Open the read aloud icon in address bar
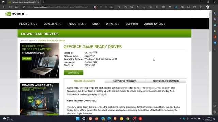The image size is (218, 122). (101, 7)
